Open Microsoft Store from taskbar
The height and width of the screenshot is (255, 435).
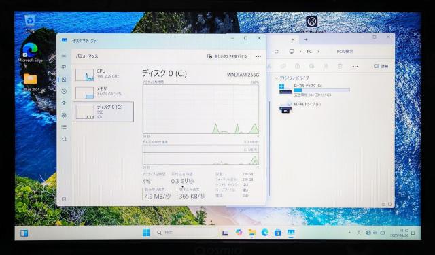[x=278, y=233]
